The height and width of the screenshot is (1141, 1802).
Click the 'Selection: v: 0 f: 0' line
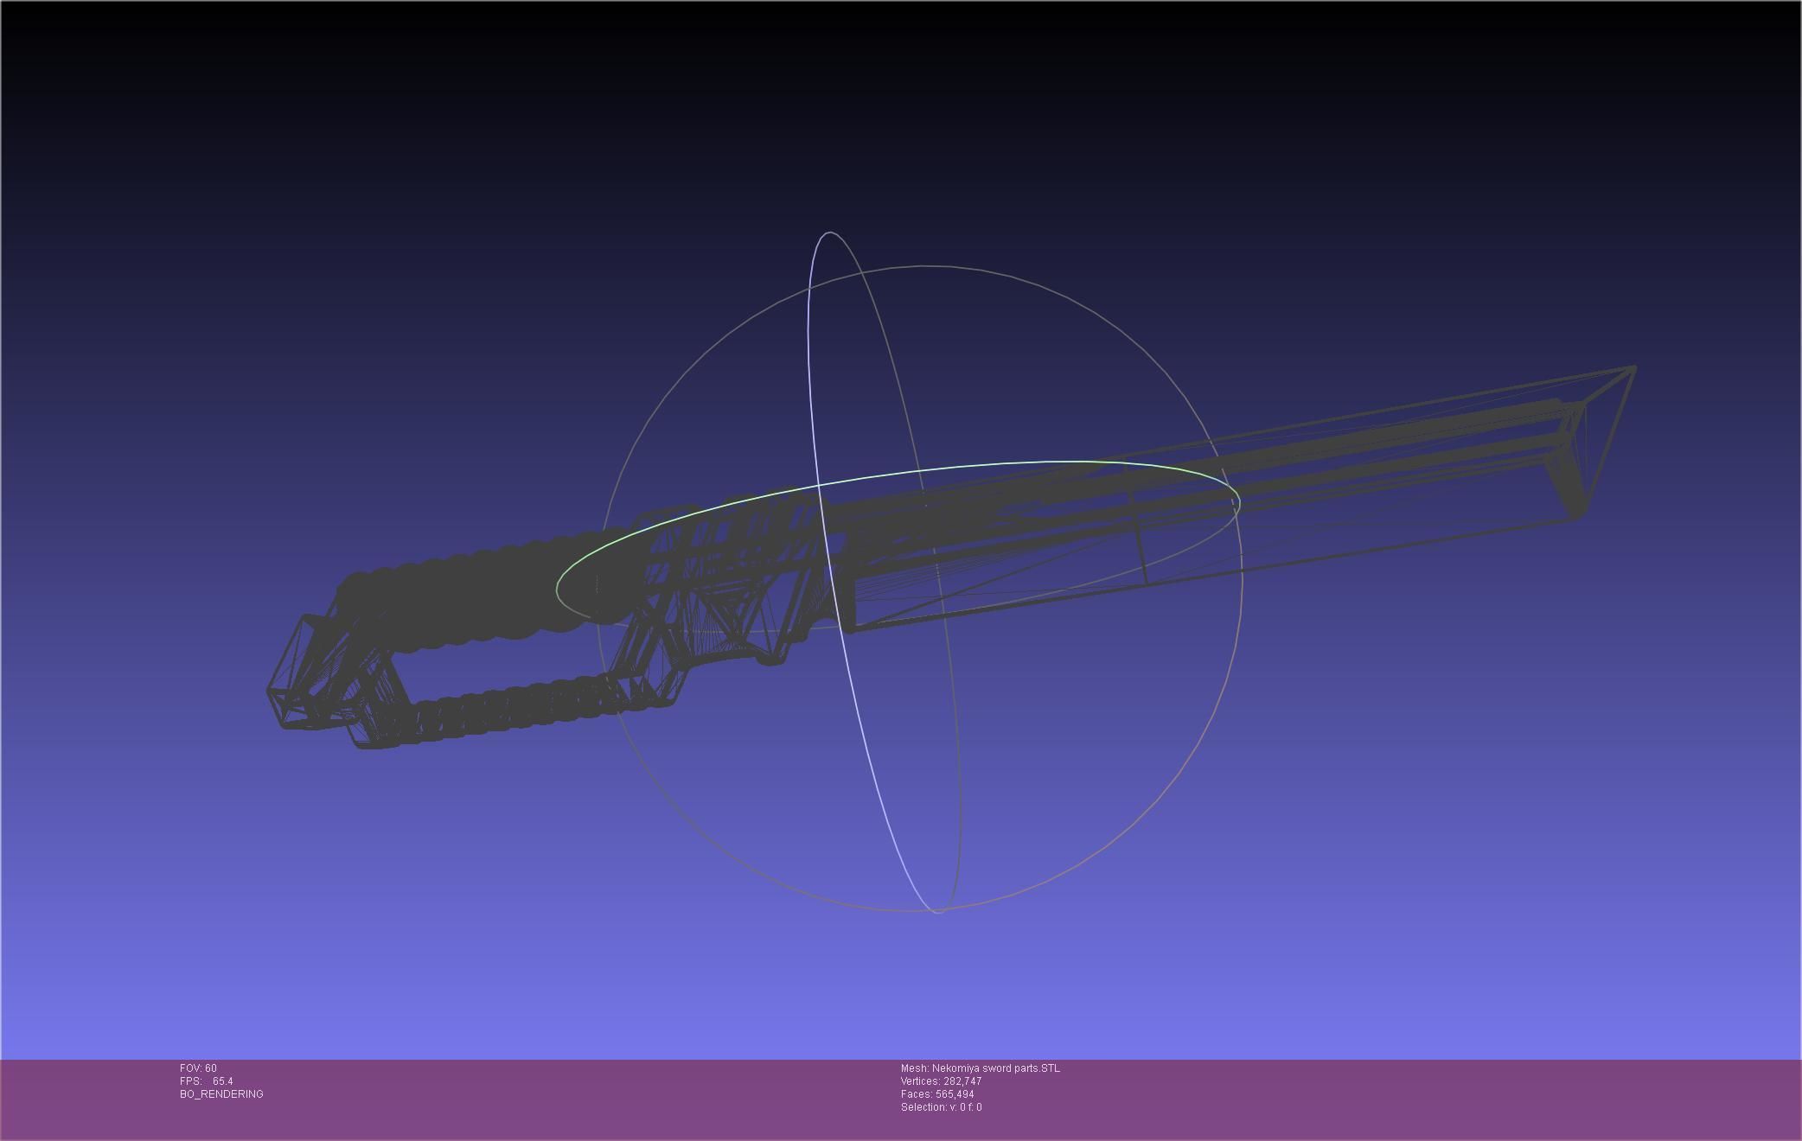(941, 1107)
